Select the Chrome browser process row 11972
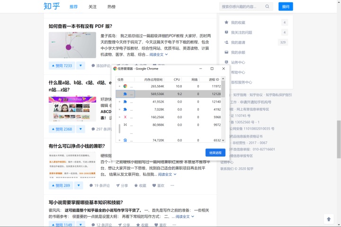This screenshot has width=341, height=227. (x=169, y=86)
